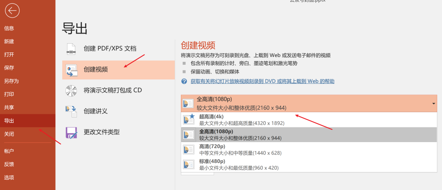Image resolution: width=442 pixels, height=190 pixels.
Task: Click the Create Video slide icon
Action: pos(71,70)
